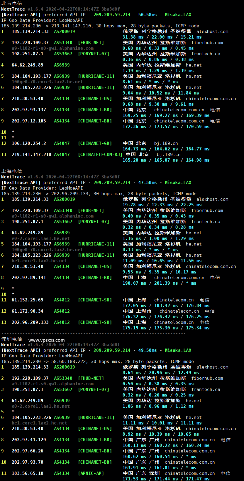244x481 pixels.
Task: Select the latency reading 190.07 ms
Action: 134,283
